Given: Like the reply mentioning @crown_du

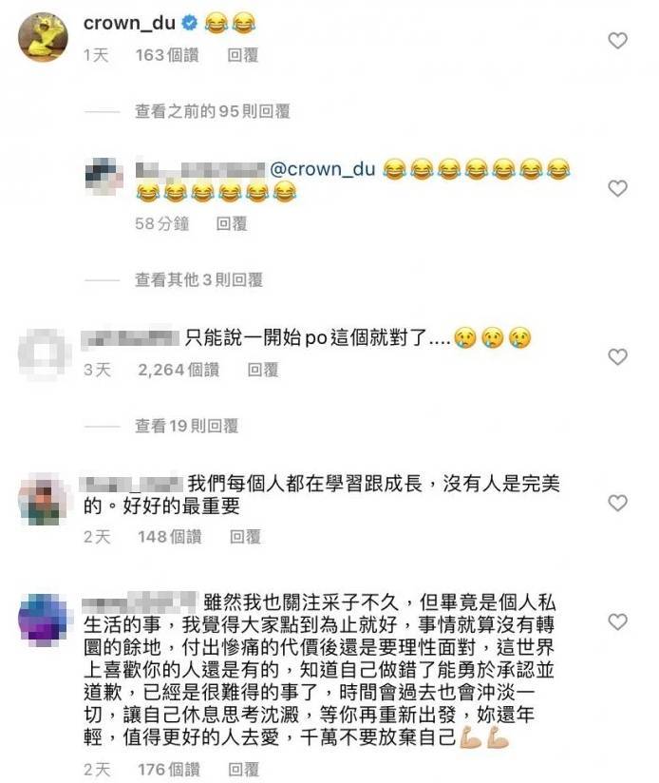Looking at the screenshot, I should click(617, 188).
